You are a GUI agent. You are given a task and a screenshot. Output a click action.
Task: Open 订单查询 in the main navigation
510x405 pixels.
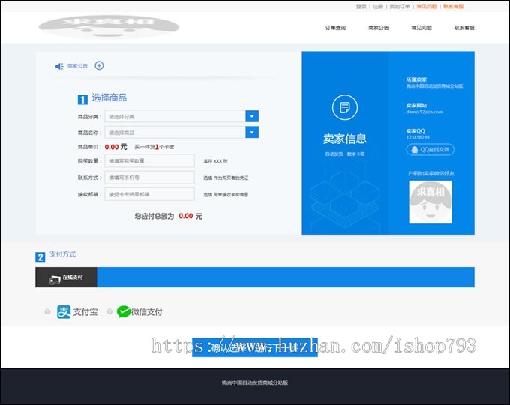336,28
